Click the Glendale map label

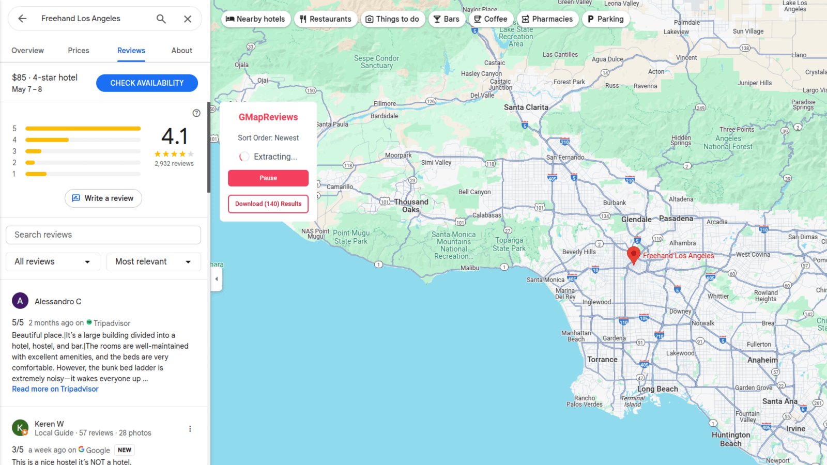click(636, 220)
